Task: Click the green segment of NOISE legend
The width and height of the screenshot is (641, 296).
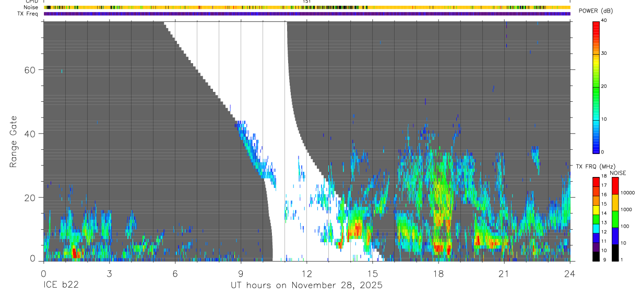Action: [x=615, y=219]
